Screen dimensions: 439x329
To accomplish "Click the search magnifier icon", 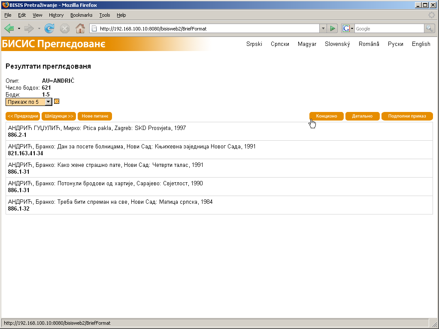I will (429, 28).
